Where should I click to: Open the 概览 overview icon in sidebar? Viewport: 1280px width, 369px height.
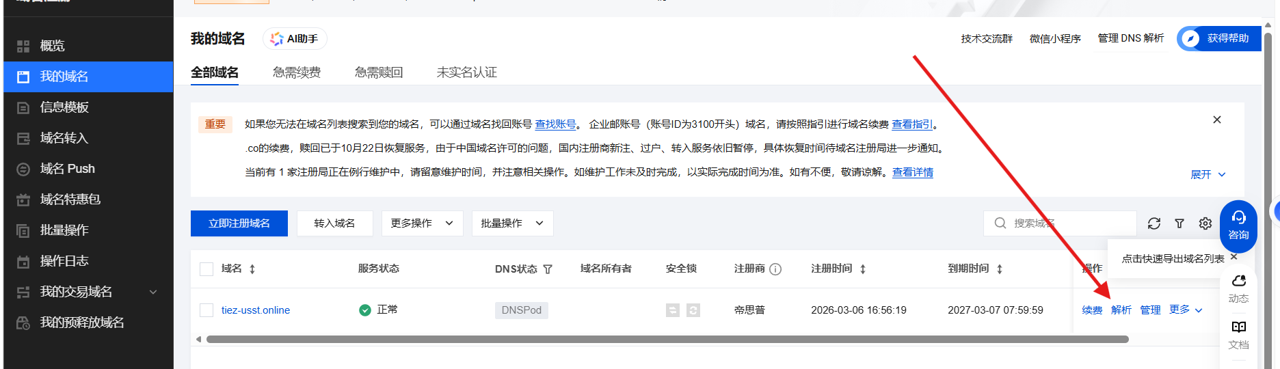coord(23,46)
